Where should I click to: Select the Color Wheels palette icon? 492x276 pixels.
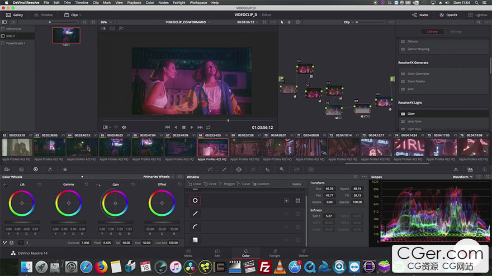click(35, 170)
